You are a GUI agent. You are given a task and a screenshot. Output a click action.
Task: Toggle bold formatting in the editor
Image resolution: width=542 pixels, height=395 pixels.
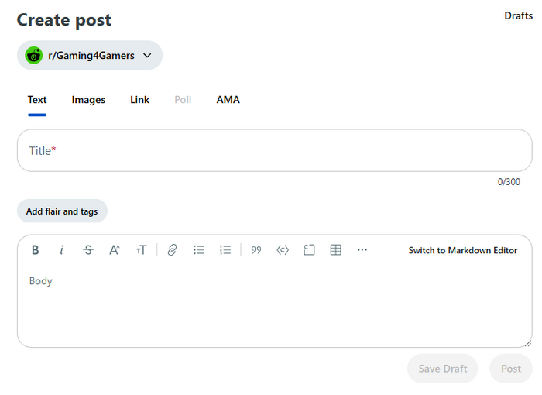point(36,250)
